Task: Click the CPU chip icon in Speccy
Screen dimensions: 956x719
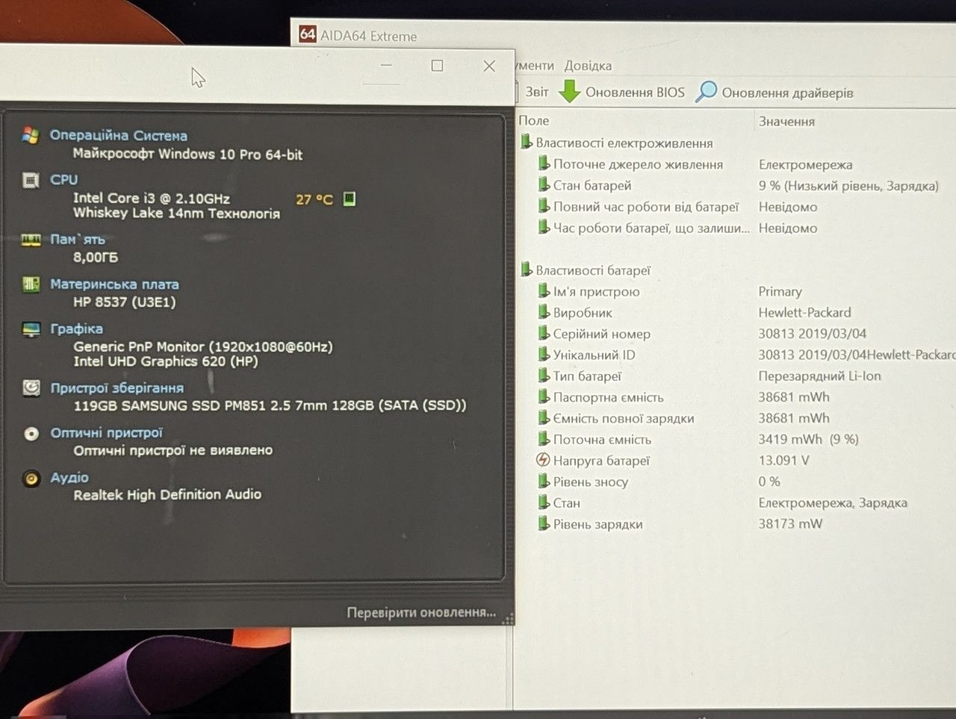Action: coord(31,180)
